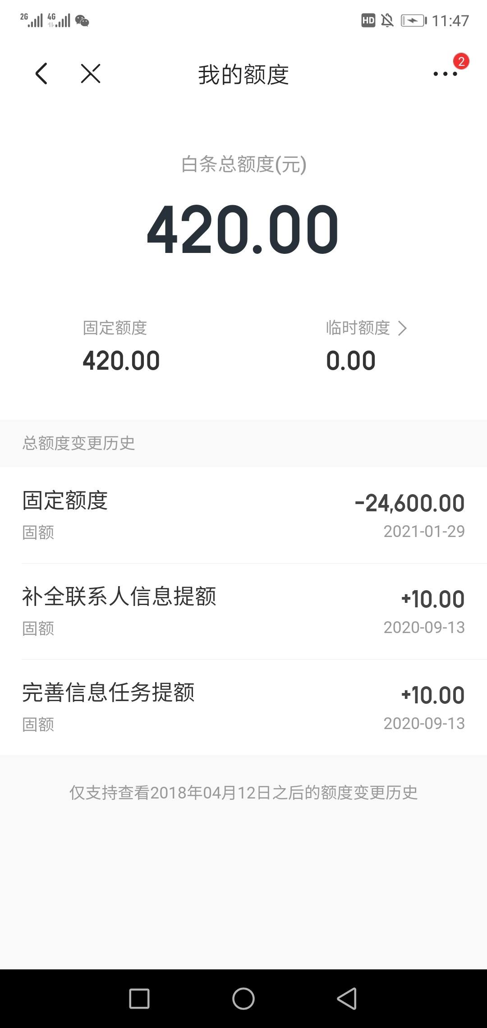
Task: Close the page with X icon
Action: coord(90,73)
